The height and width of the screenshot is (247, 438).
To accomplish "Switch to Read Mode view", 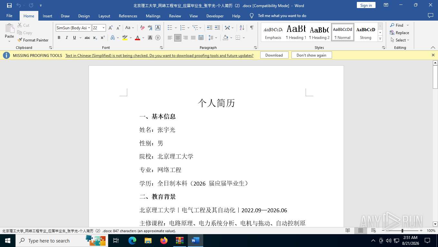I will pyautogui.click(x=348, y=231).
